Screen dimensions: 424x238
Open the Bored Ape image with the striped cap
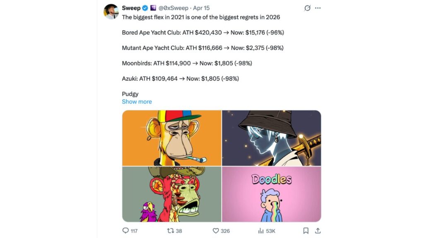click(x=172, y=138)
